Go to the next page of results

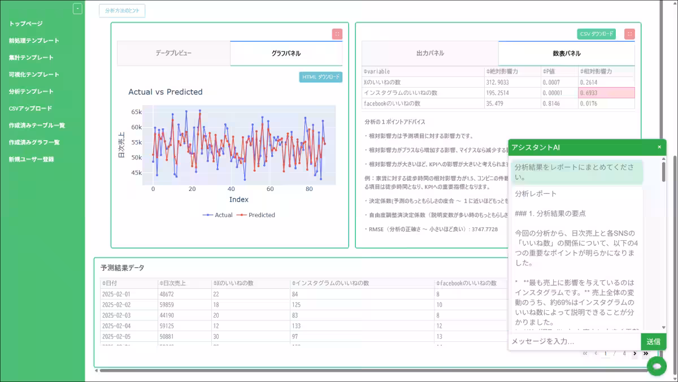pyautogui.click(x=634, y=354)
